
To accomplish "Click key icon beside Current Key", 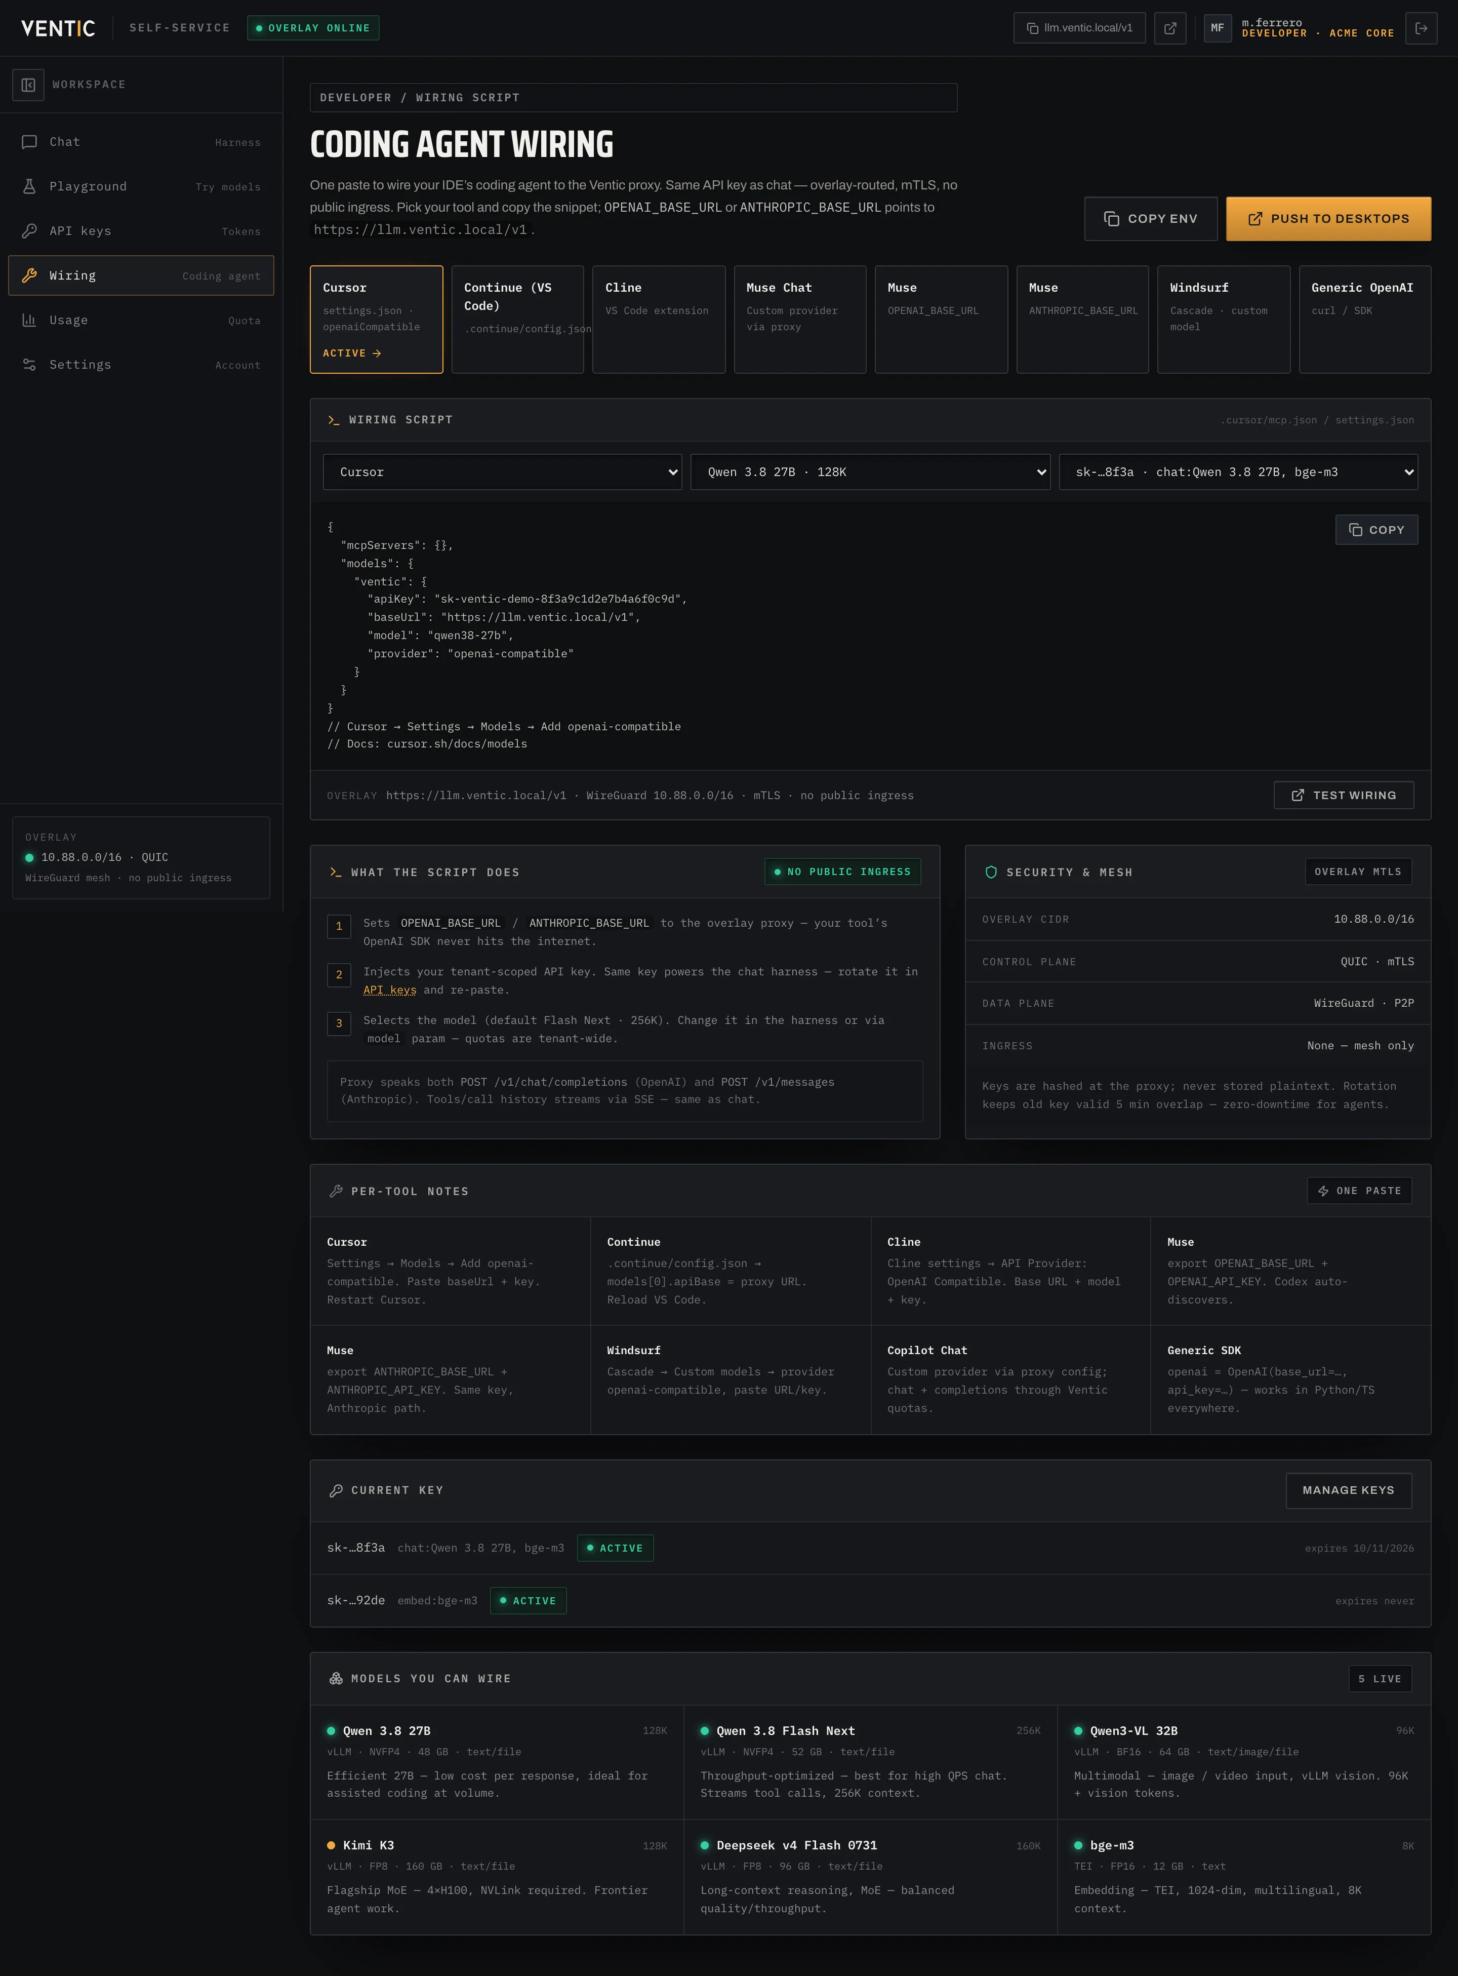I will pos(335,1490).
